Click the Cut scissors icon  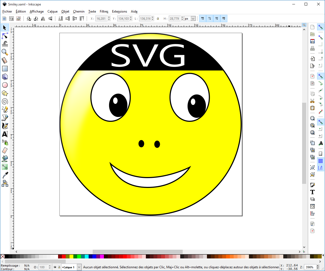pos(312,101)
